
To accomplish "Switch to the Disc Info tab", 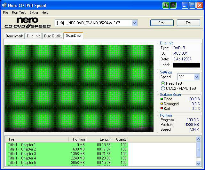I will click(x=34, y=36).
